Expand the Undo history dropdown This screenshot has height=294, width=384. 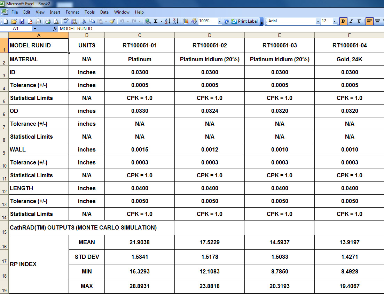pyautogui.click(x=128, y=22)
